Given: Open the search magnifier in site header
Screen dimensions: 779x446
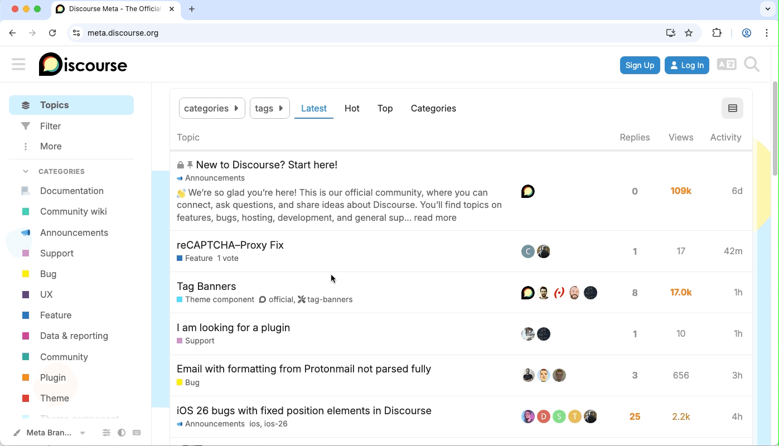Looking at the screenshot, I should pyautogui.click(x=752, y=65).
